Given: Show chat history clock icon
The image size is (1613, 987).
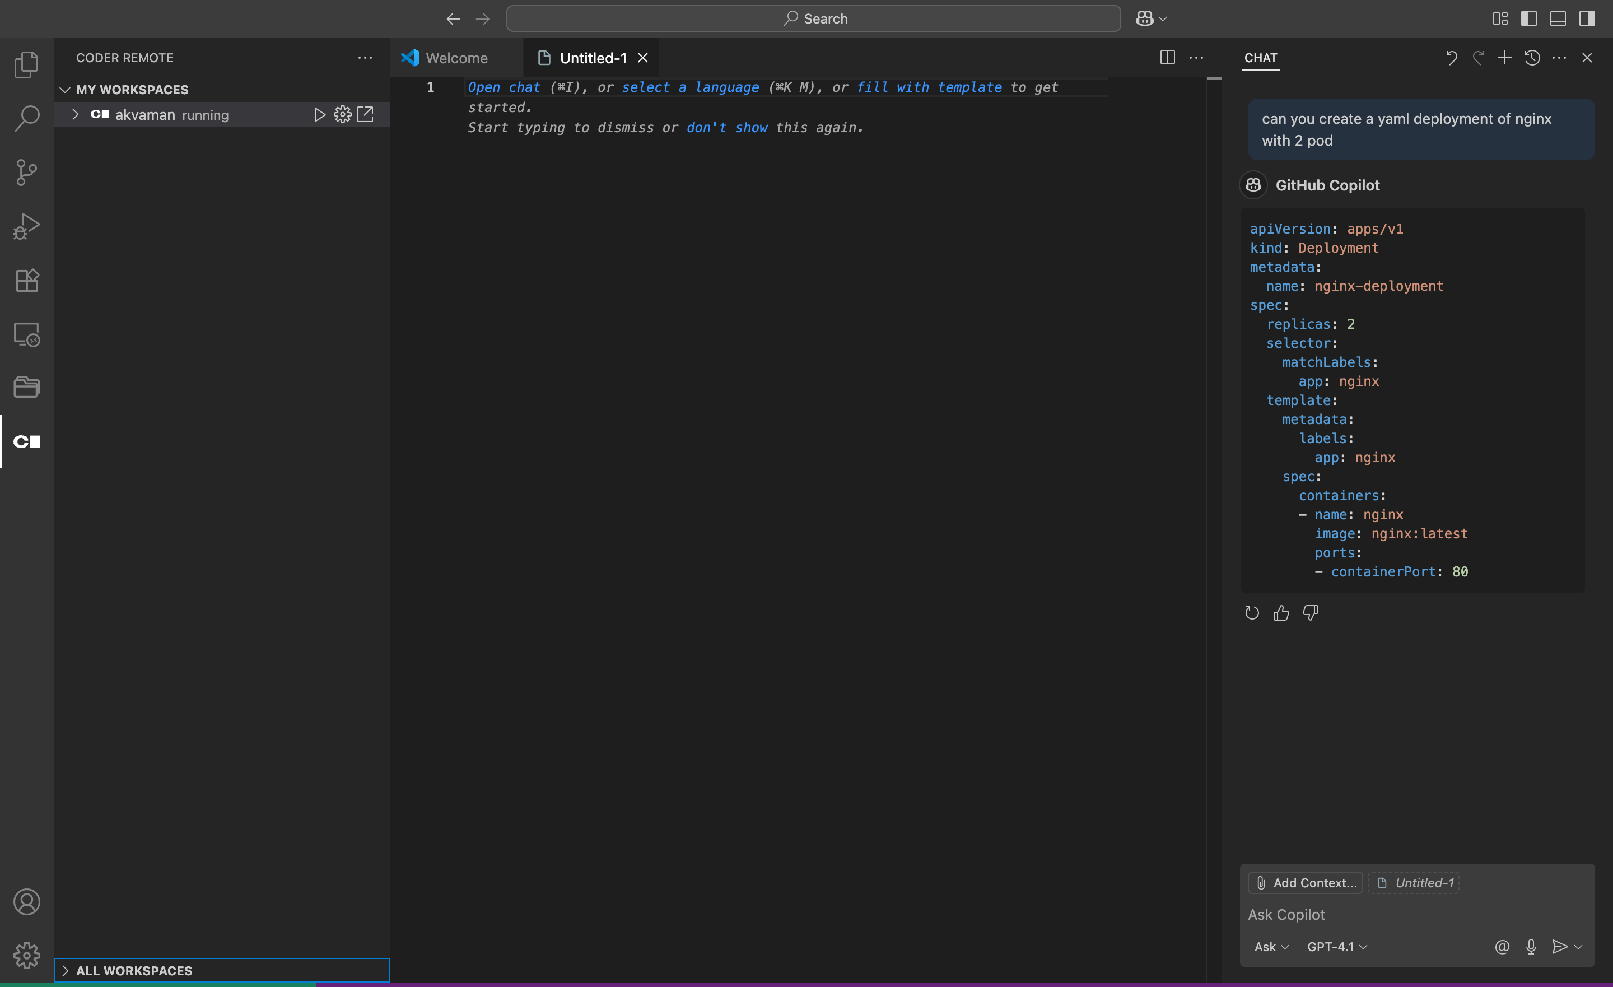Looking at the screenshot, I should tap(1532, 58).
